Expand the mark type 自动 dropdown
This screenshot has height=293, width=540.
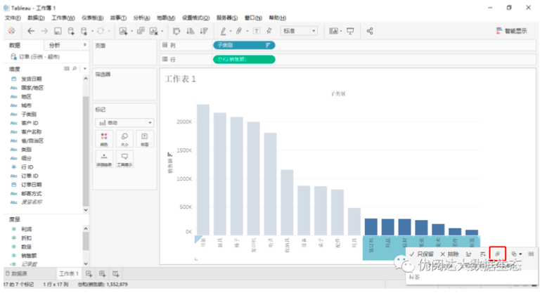[x=124, y=122]
